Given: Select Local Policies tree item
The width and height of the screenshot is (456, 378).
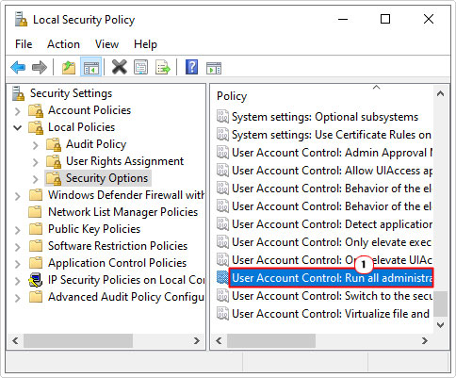Looking at the screenshot, I should pos(81,127).
